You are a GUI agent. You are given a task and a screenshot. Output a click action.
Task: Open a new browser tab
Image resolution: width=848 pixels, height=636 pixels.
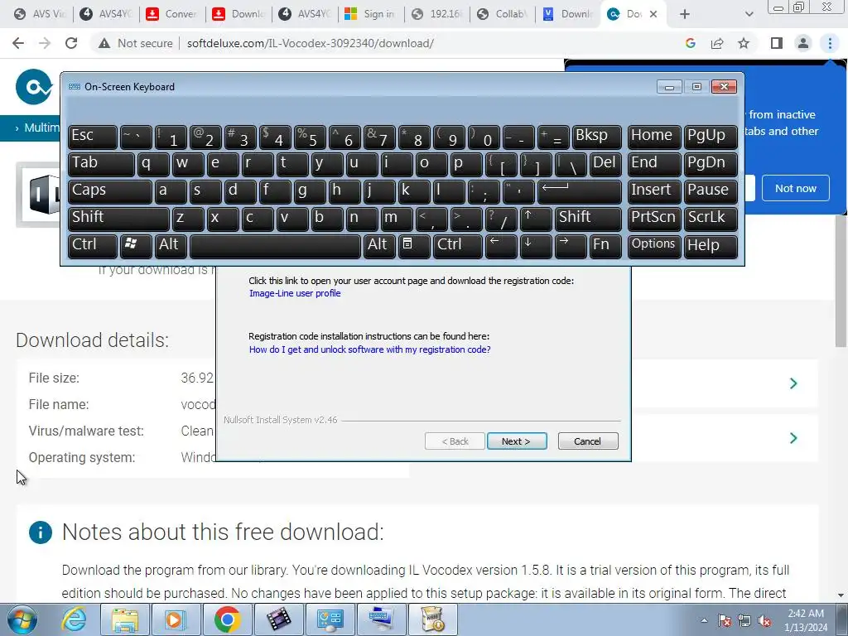click(685, 14)
